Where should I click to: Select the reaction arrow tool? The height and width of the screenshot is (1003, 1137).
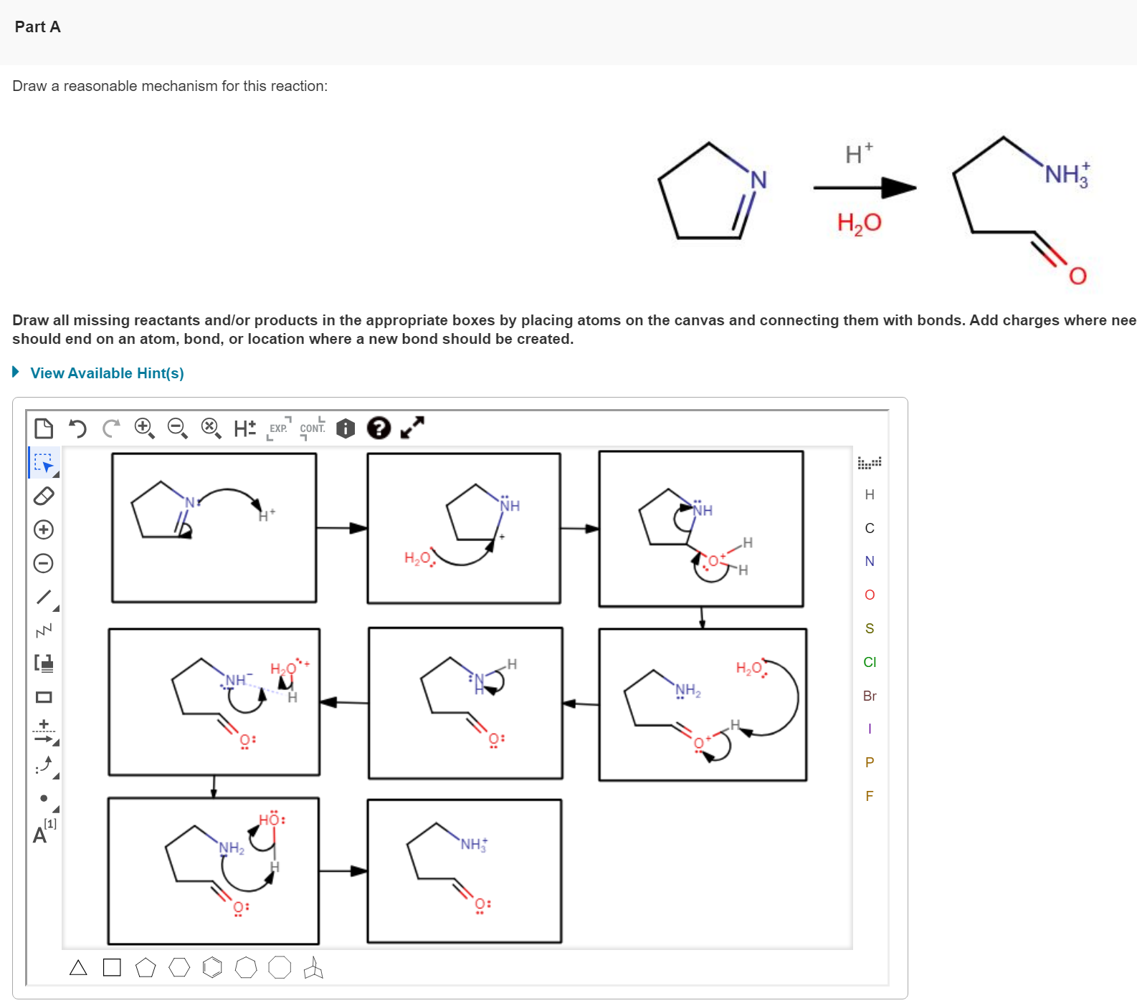44,732
